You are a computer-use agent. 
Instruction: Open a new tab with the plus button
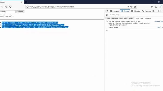[x=26, y=2]
